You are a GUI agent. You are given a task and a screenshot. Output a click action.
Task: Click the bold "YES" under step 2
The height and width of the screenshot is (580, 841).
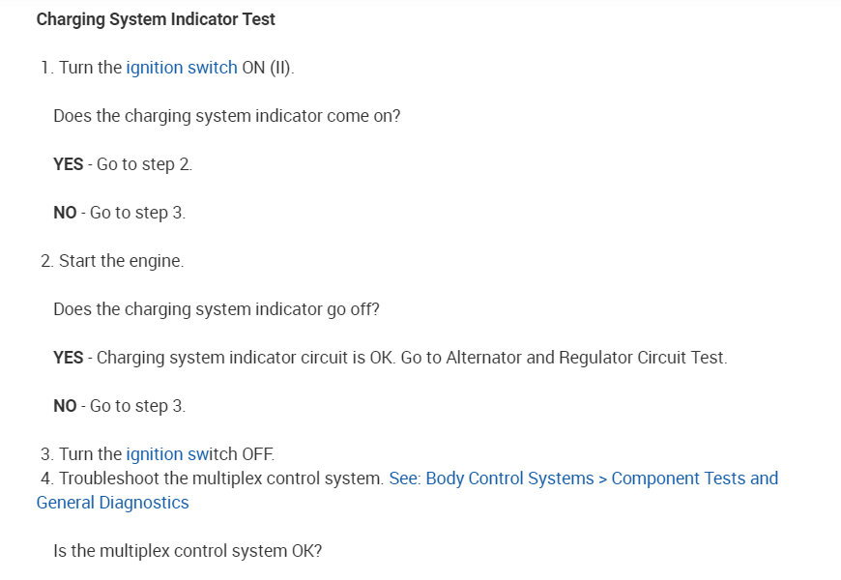69,358
